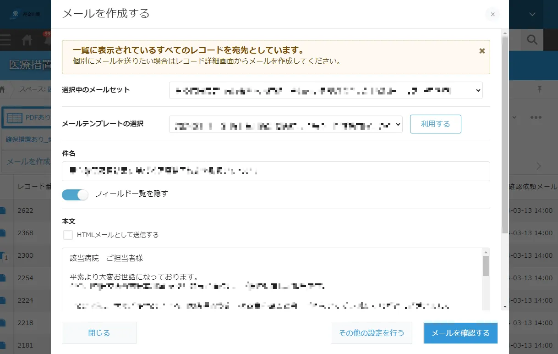The image size is (558, 354).
Task: Click the 利用する button
Action: (435, 124)
